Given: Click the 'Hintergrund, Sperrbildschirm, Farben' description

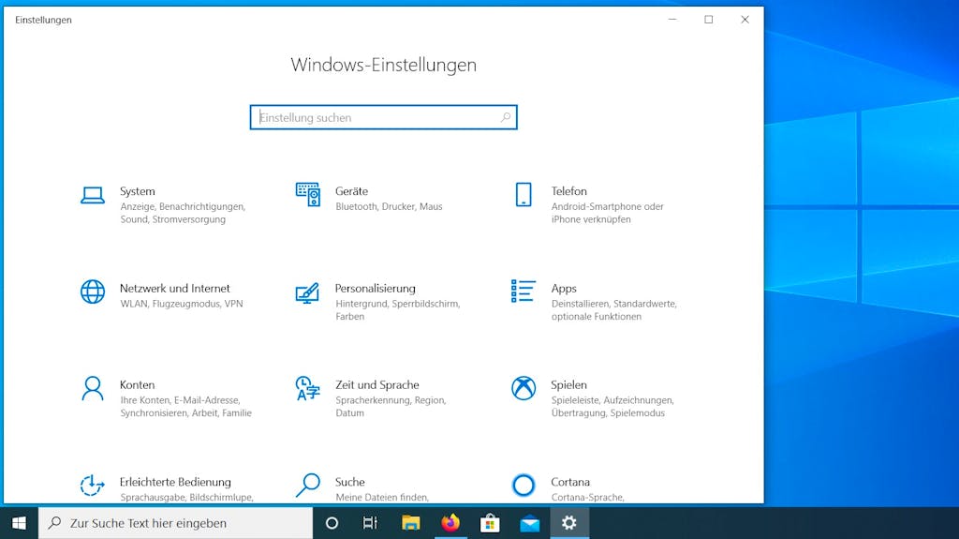Looking at the screenshot, I should [x=397, y=310].
